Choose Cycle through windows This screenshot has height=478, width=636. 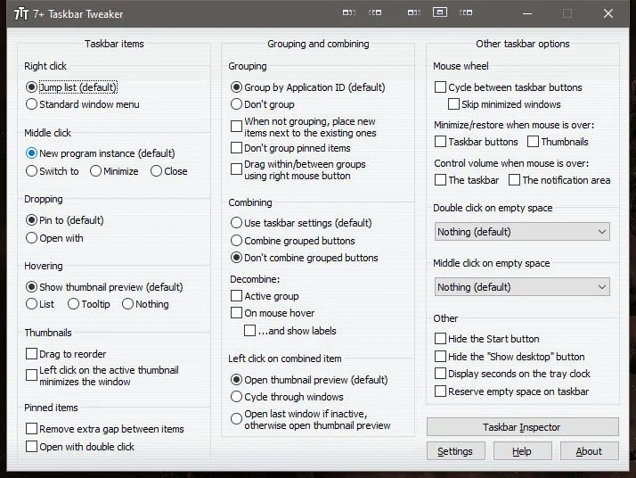point(287,397)
